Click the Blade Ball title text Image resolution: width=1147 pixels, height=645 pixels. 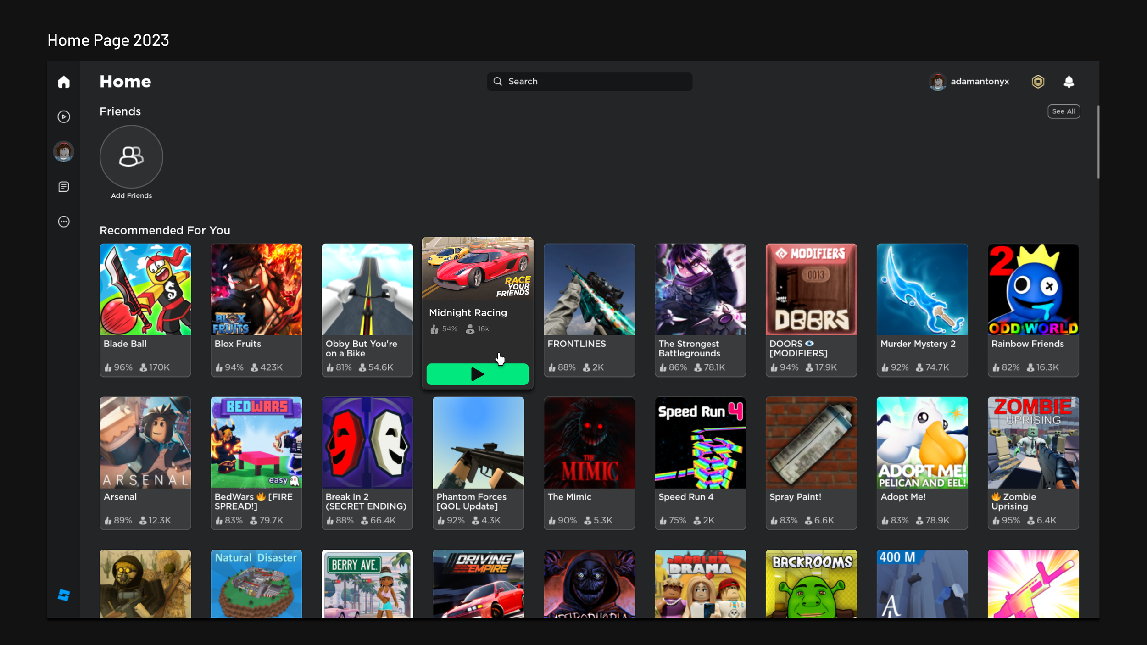click(x=125, y=344)
